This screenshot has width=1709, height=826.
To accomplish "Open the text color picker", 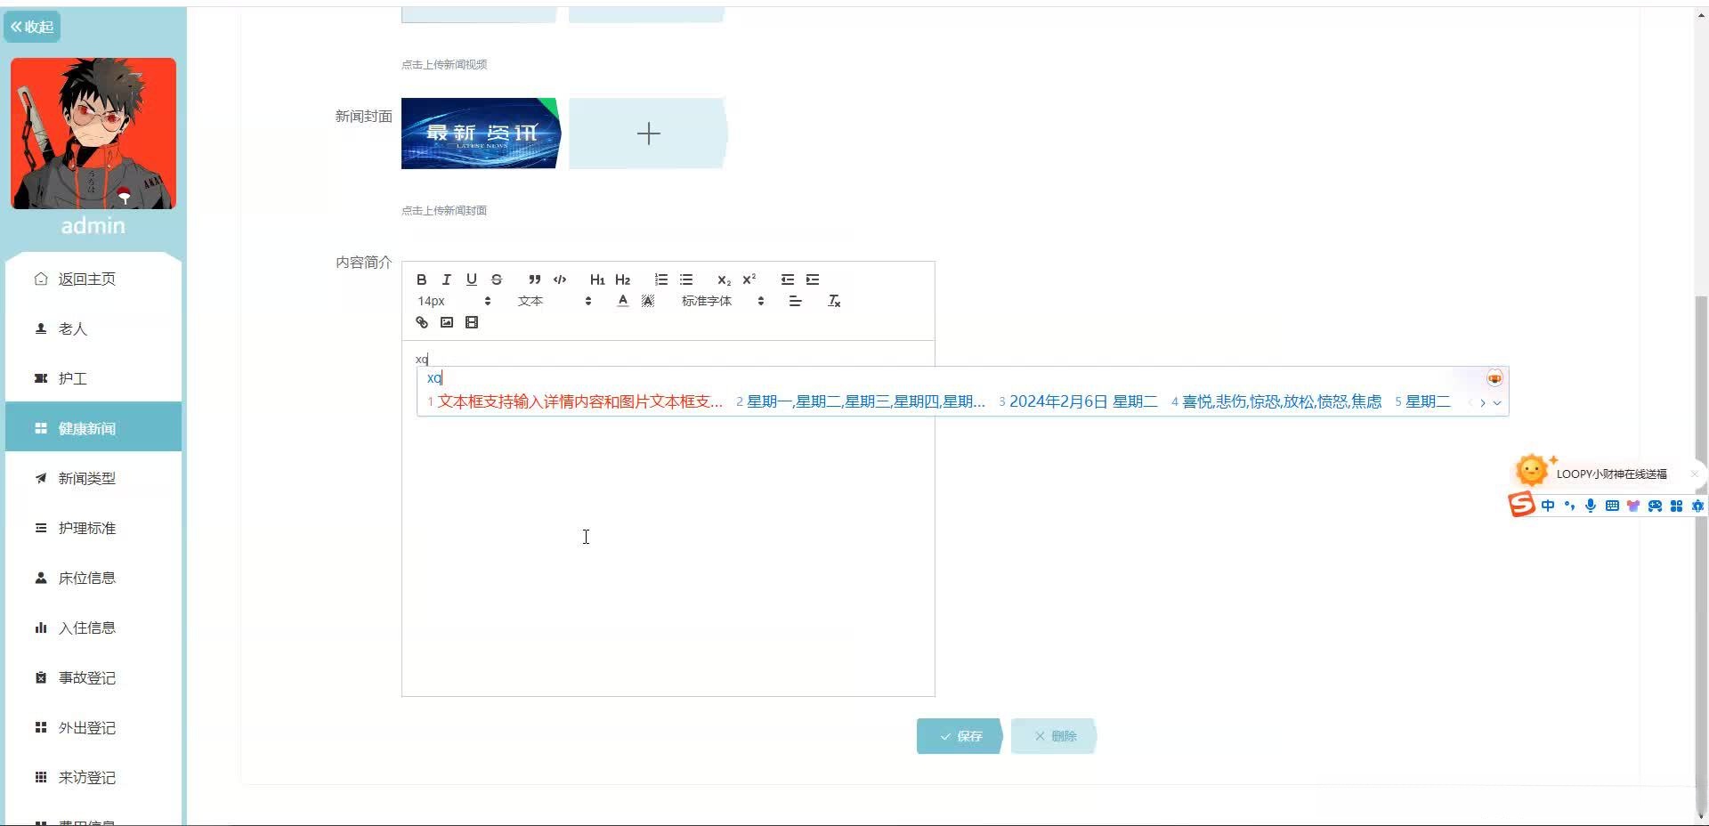I will (x=622, y=301).
